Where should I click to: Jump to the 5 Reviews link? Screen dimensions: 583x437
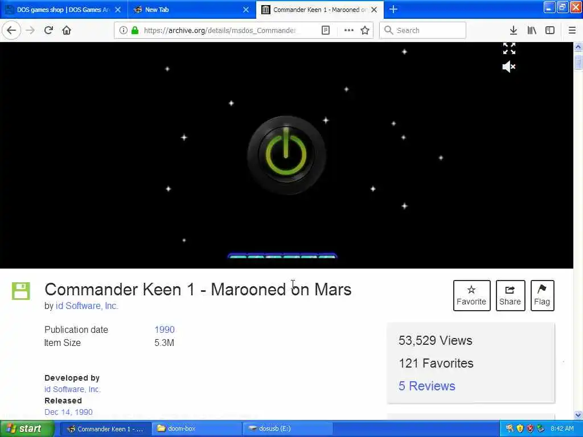[427, 386]
